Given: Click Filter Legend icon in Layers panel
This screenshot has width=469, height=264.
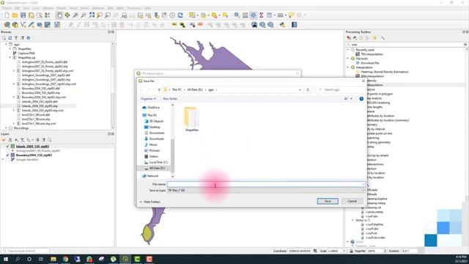Looking at the screenshot, I should point(22,140).
